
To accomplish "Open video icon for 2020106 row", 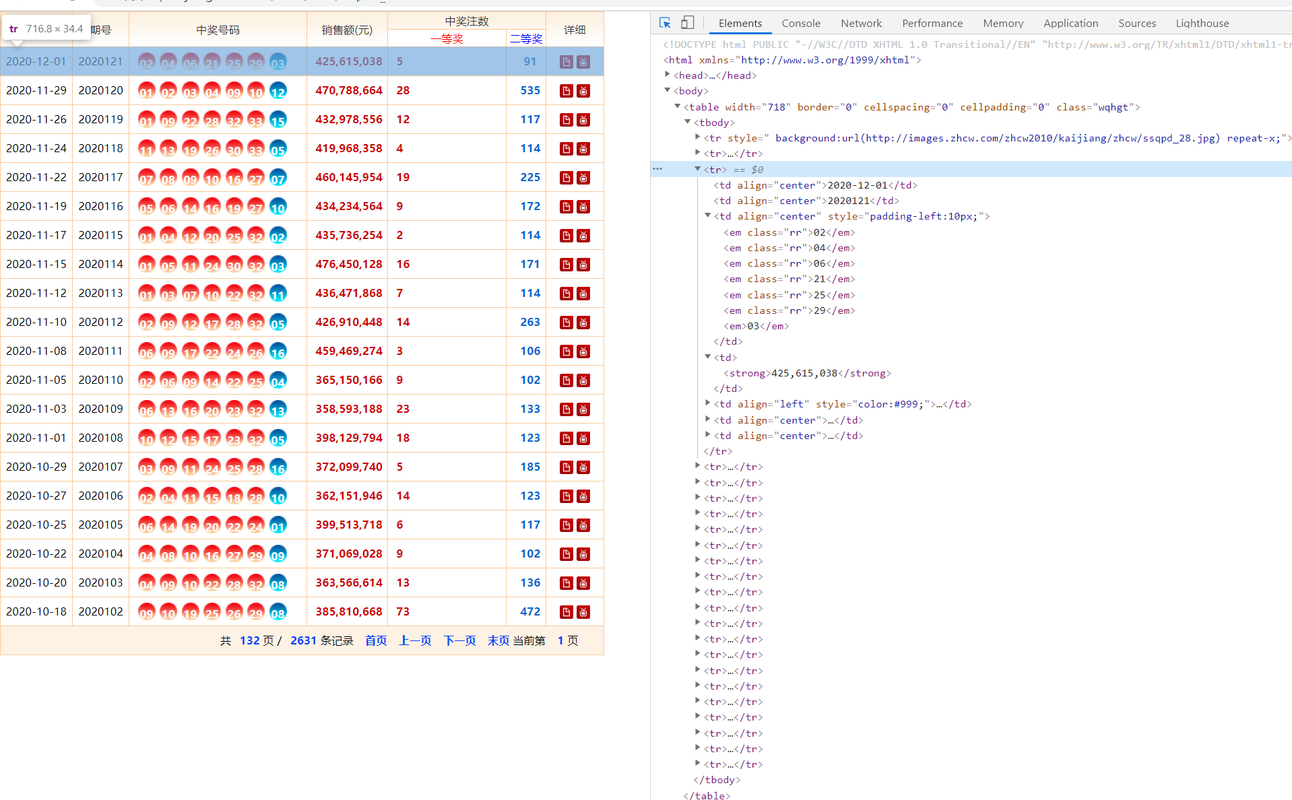I will tap(583, 496).
